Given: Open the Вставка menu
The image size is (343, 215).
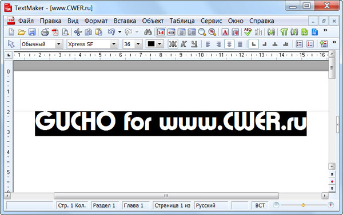Looking at the screenshot, I should (125, 21).
